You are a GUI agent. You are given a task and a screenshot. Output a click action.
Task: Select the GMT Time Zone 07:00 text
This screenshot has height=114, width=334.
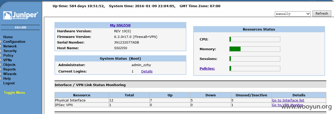[200, 6]
